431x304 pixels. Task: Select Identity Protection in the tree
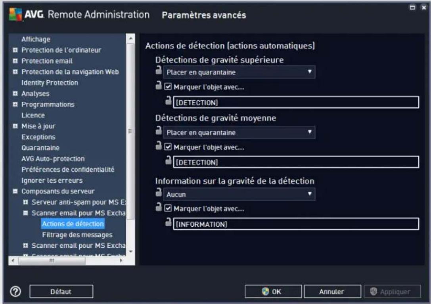click(50, 83)
